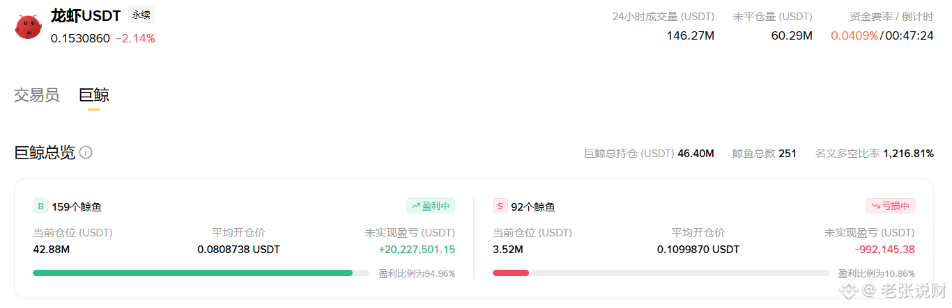Screen dimensions: 952x308
Task: Click the 亏损中 trend-down tag
Action: pyautogui.click(x=890, y=206)
